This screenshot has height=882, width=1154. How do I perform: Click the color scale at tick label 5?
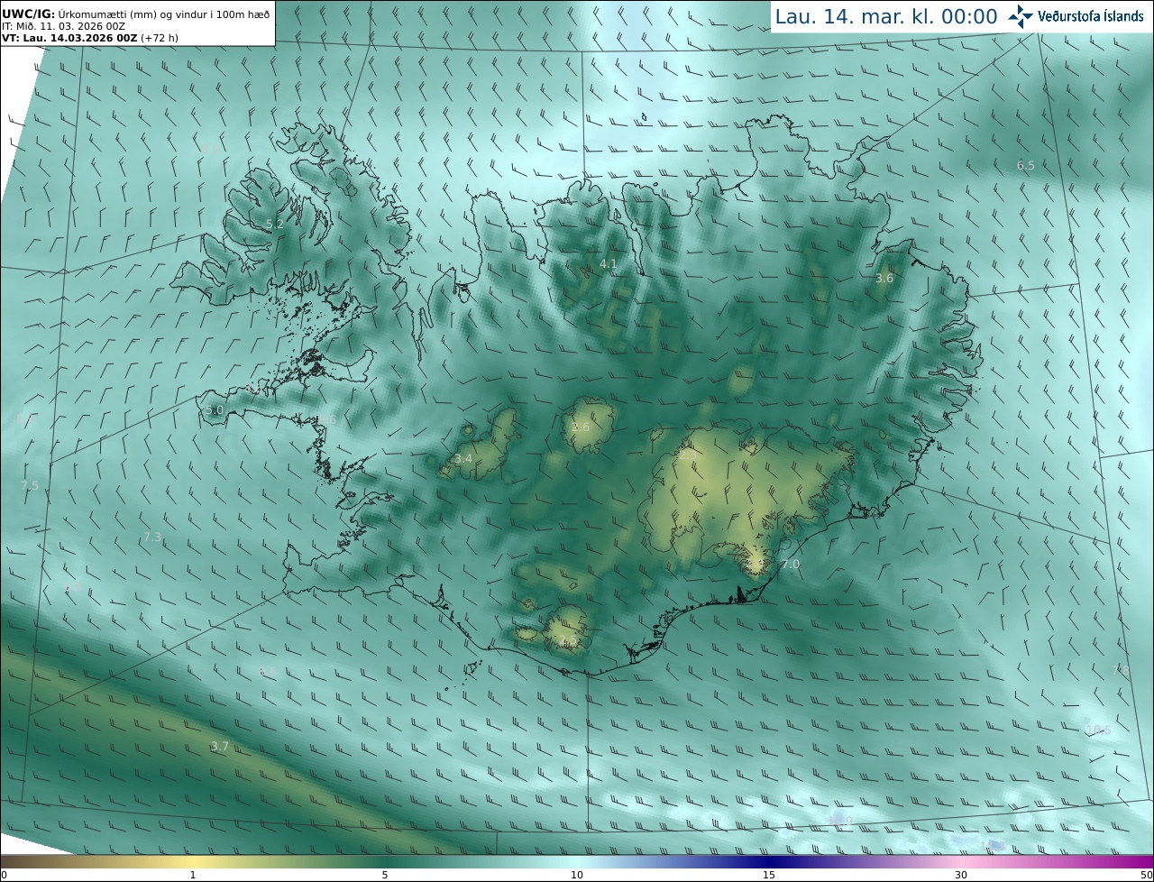[x=385, y=875]
